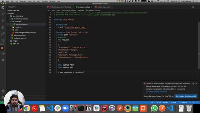Open the Explorer view in activity bar
The image size is (200, 113).
point(3,8)
